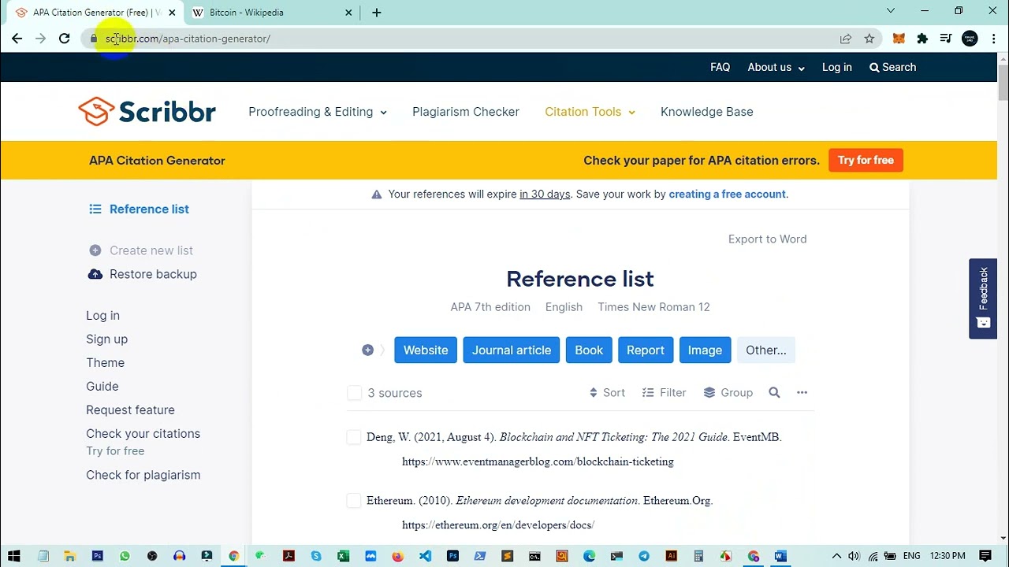Open the three-dots more options menu
1009x567 pixels.
point(802,393)
